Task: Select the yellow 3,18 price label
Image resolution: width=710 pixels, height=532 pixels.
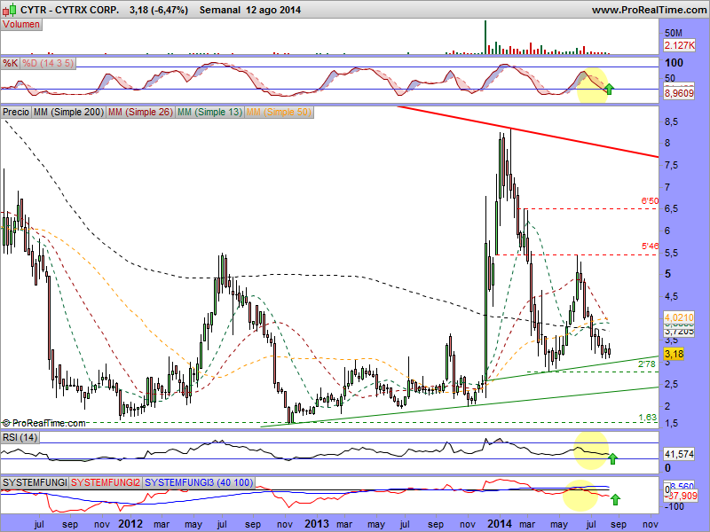Action: (674, 353)
